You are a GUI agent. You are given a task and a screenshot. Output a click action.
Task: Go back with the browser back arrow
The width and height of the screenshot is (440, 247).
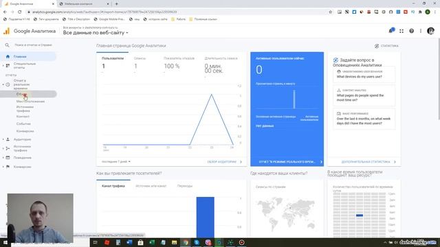pos(5,12)
